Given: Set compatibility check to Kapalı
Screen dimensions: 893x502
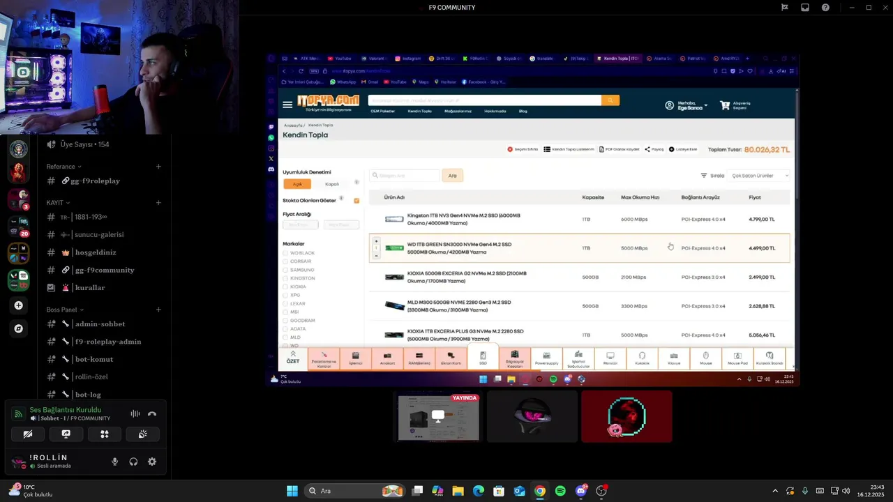Looking at the screenshot, I should coord(332,184).
